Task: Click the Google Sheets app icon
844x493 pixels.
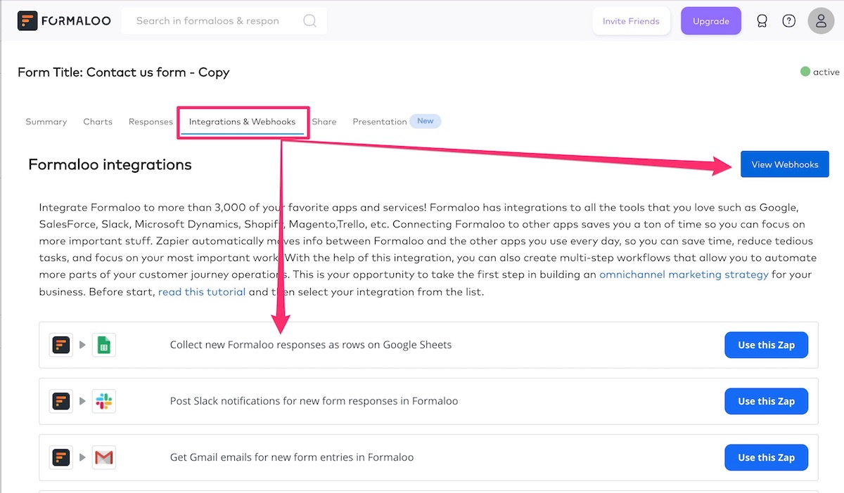Action: tap(104, 345)
